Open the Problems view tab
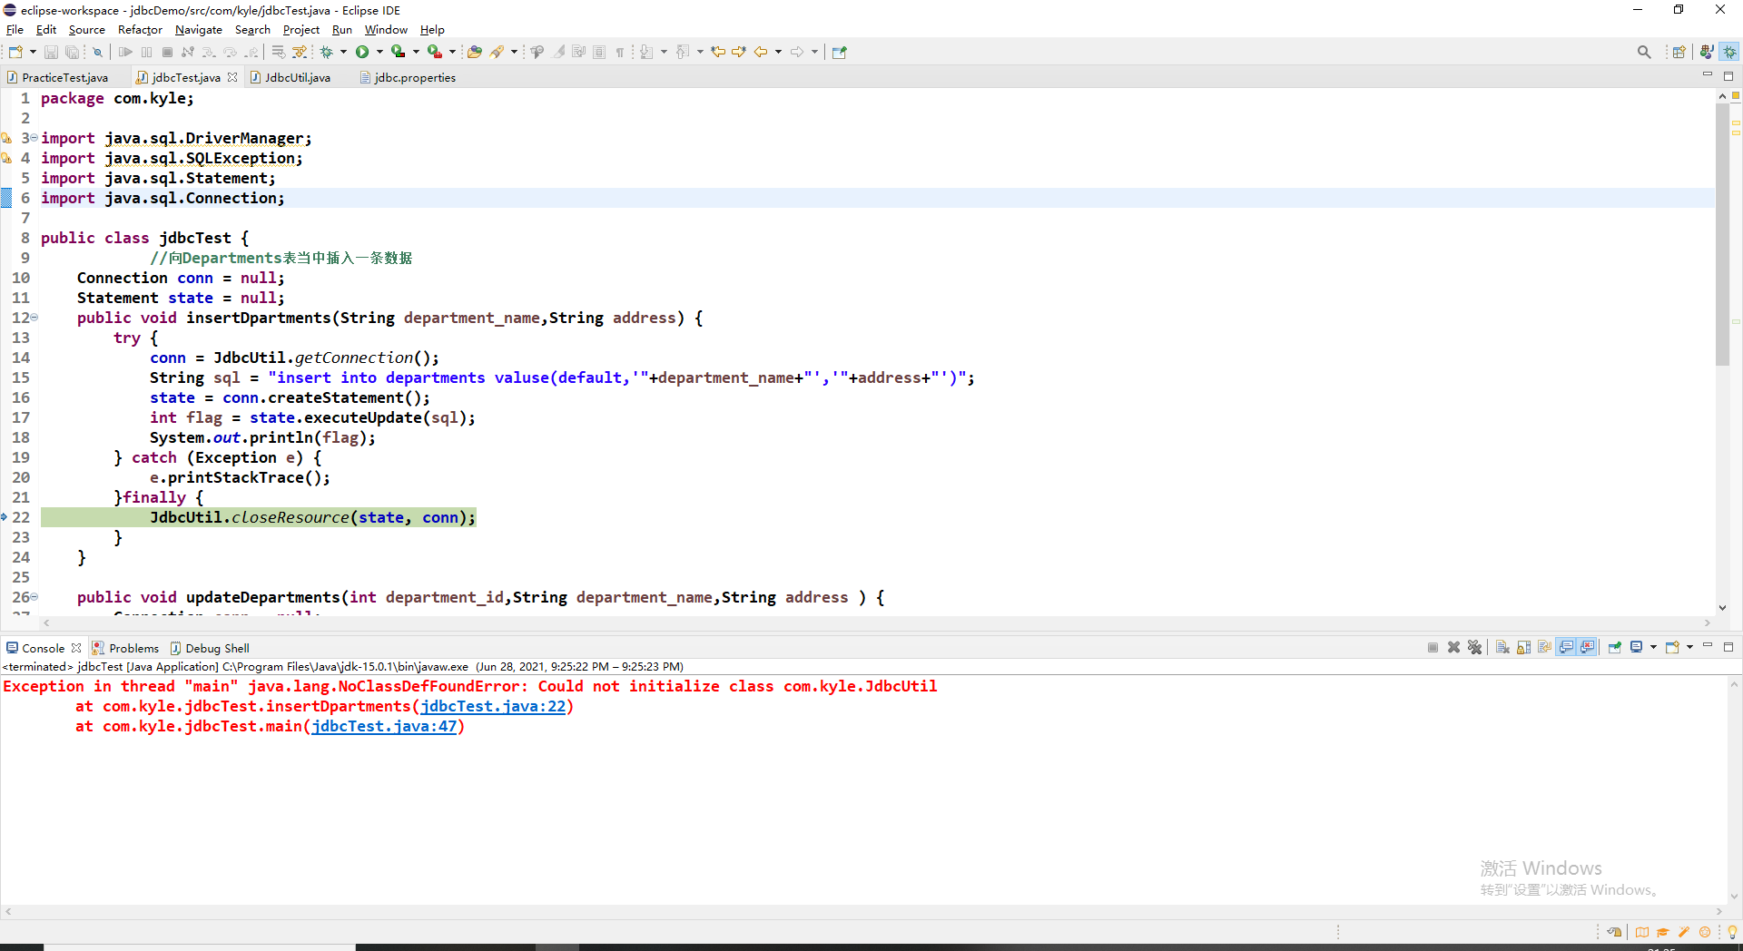1743x951 pixels. pos(125,648)
